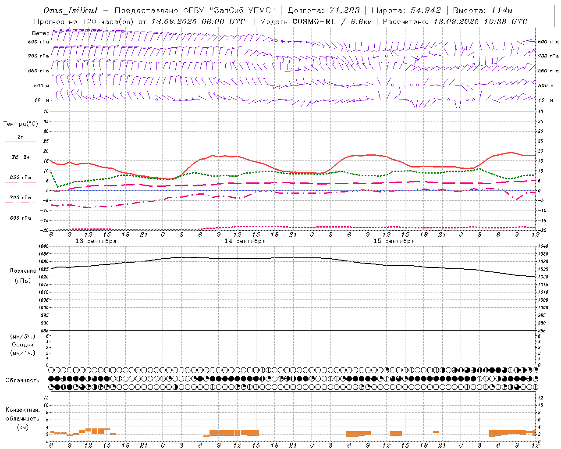The width and height of the screenshot is (561, 449).
Task: Click the Облачность panel label
Action: click(x=22, y=381)
